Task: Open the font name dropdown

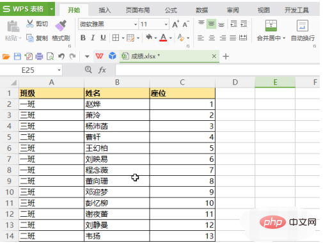Action: (136, 24)
